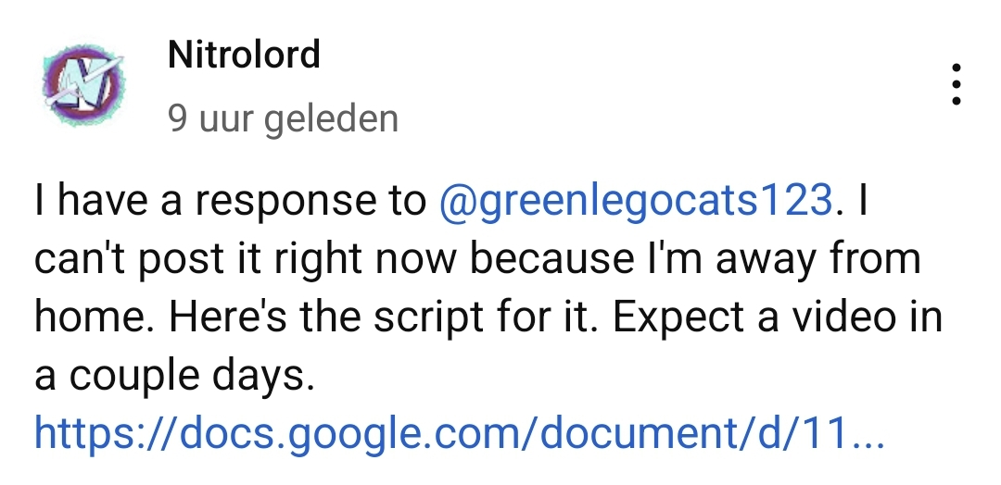Image resolution: width=1001 pixels, height=485 pixels.
Task: Click the text "Here's the" in comment
Action: (278, 317)
